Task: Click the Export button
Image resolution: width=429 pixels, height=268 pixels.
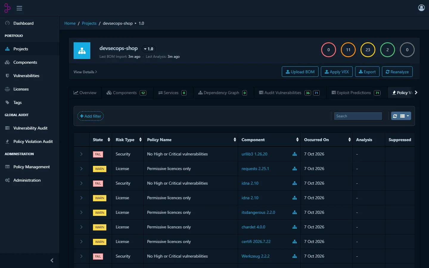Action: pos(367,72)
